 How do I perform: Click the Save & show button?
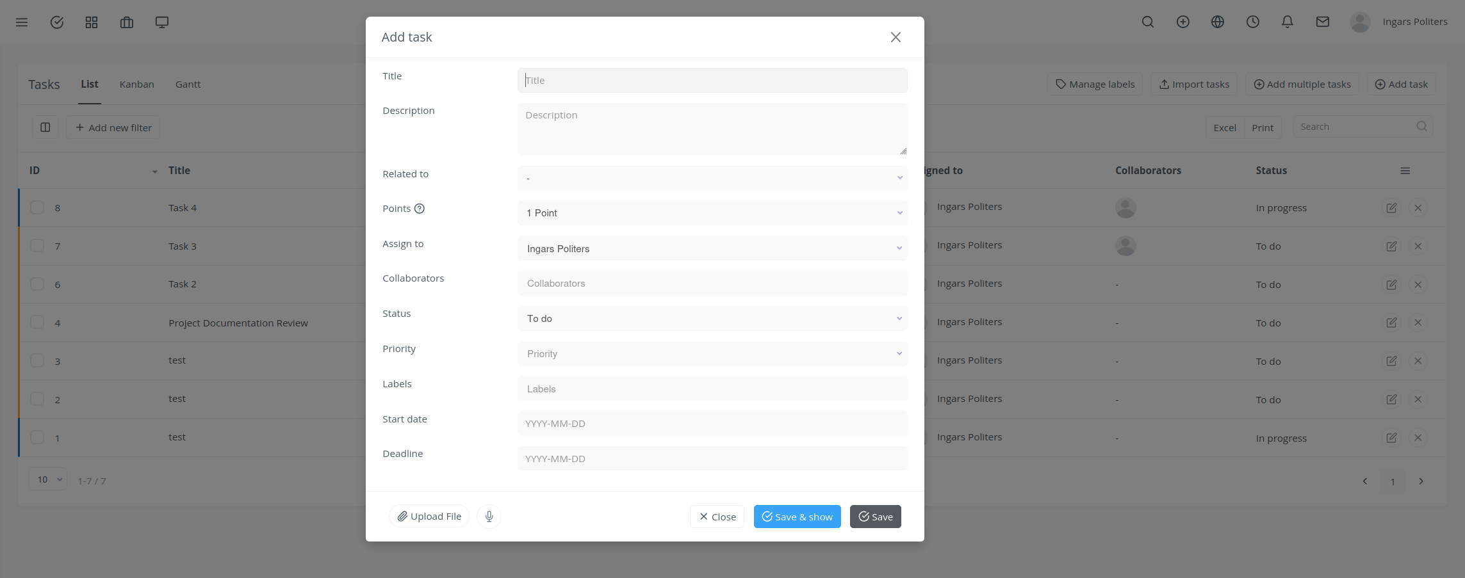click(x=797, y=516)
